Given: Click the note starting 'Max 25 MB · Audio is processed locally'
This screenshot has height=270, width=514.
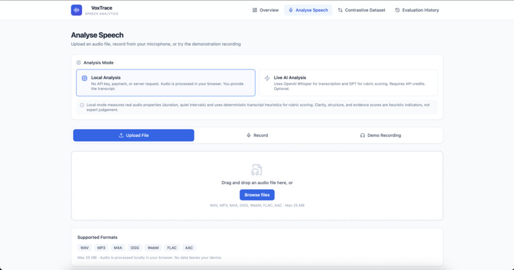Looking at the screenshot, I should point(149,257).
